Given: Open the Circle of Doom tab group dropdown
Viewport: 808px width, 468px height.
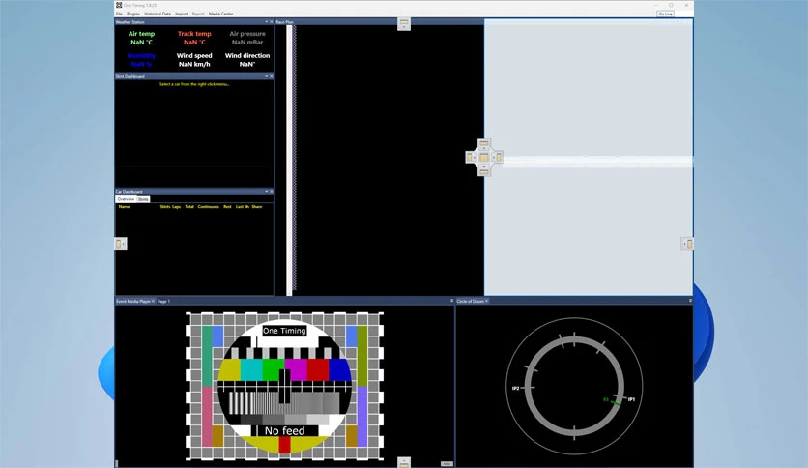Looking at the screenshot, I should click(690, 301).
